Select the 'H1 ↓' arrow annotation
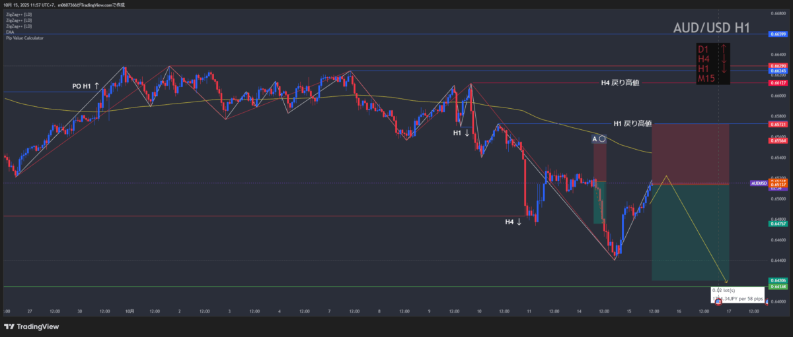Image resolution: width=793 pixels, height=337 pixels. (461, 133)
